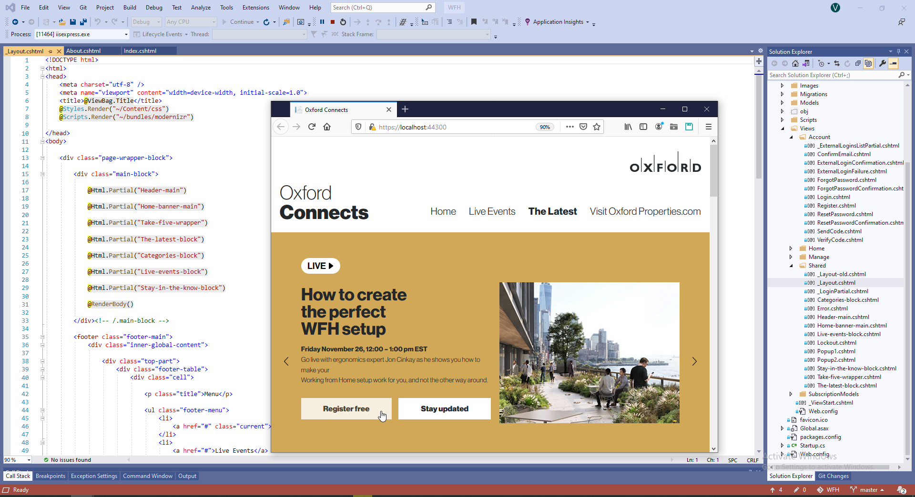Open browser page actions ellipsis menu
This screenshot has height=497, width=915.
pos(569,127)
